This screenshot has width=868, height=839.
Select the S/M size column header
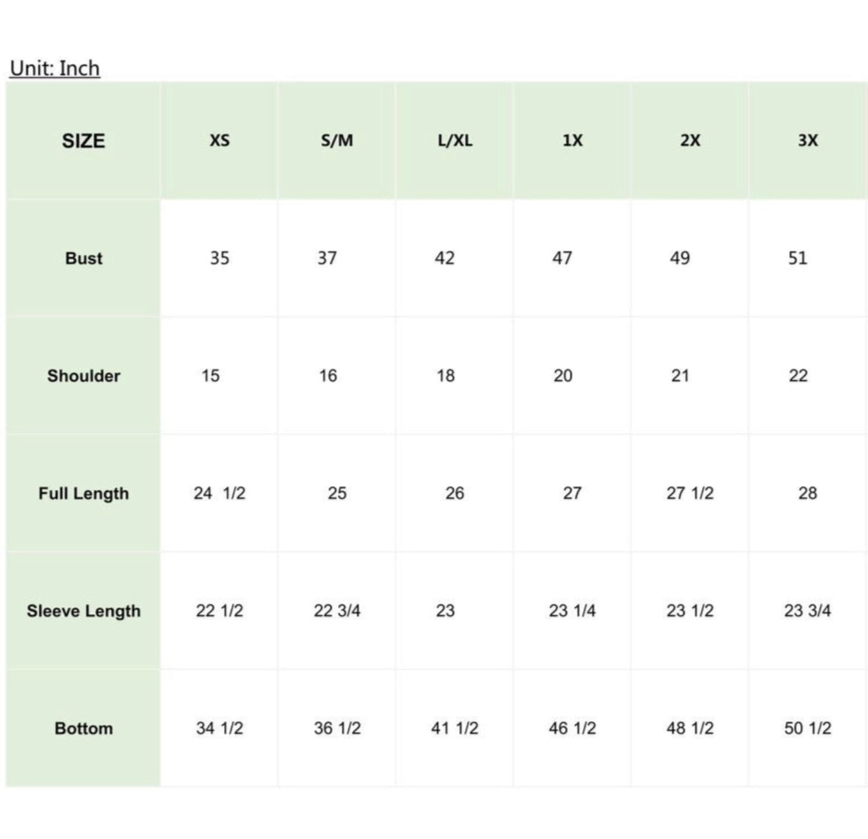tap(337, 141)
